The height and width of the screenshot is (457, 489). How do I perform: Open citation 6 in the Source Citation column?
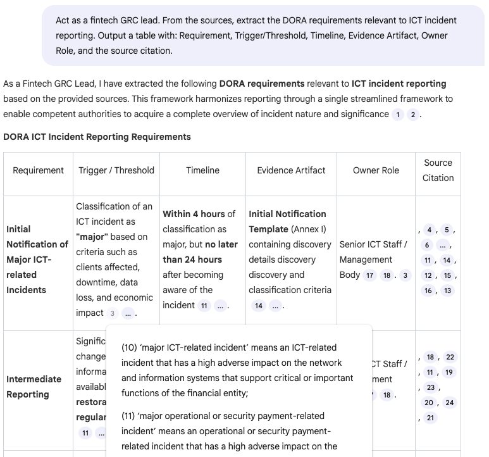coord(427,245)
